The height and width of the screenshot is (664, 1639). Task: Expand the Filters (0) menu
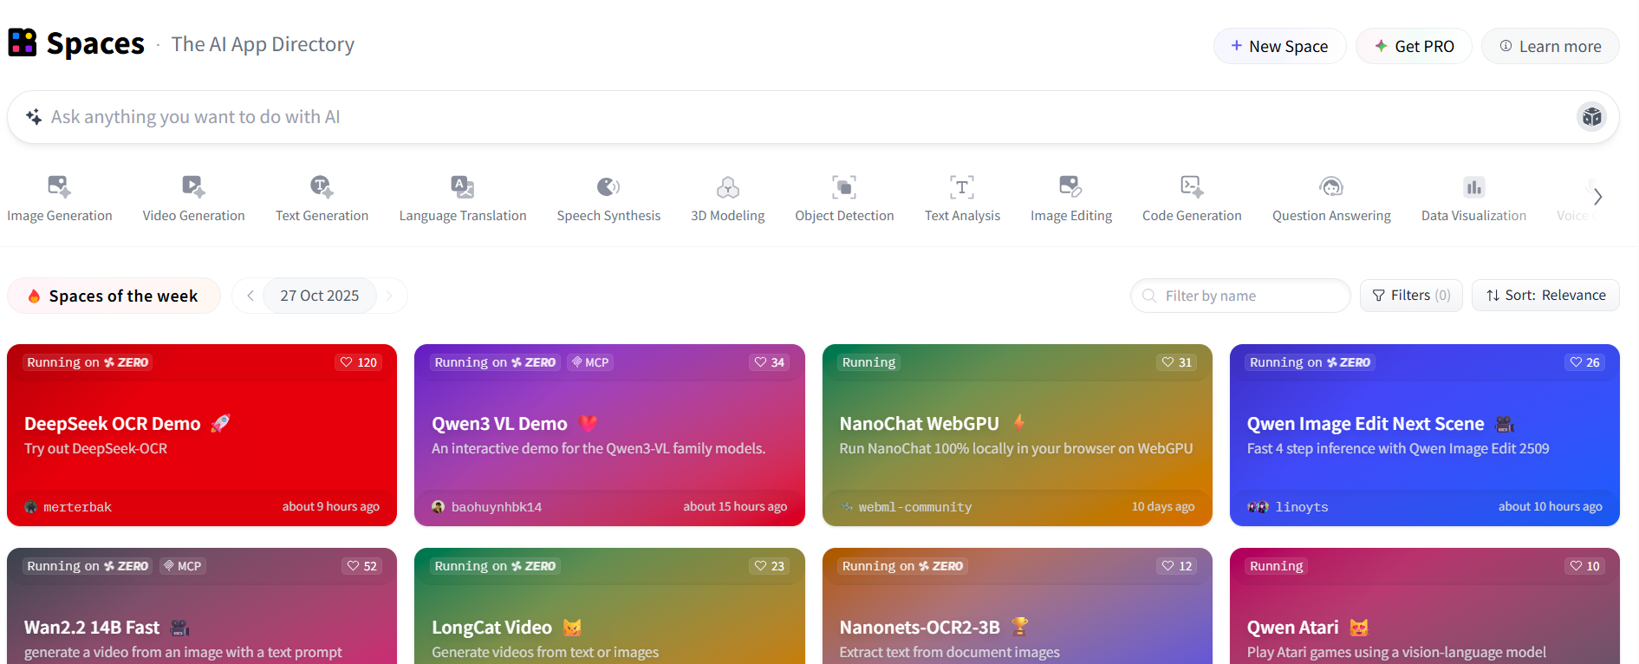point(1411,296)
